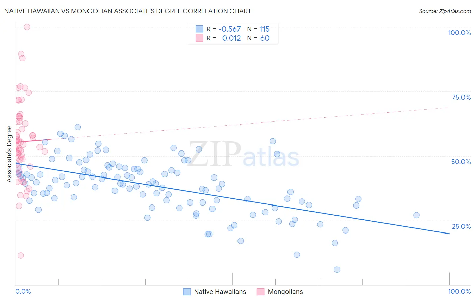475x301 pixels.
Task: Click the N = 115 statistic value
Action: (258, 29)
